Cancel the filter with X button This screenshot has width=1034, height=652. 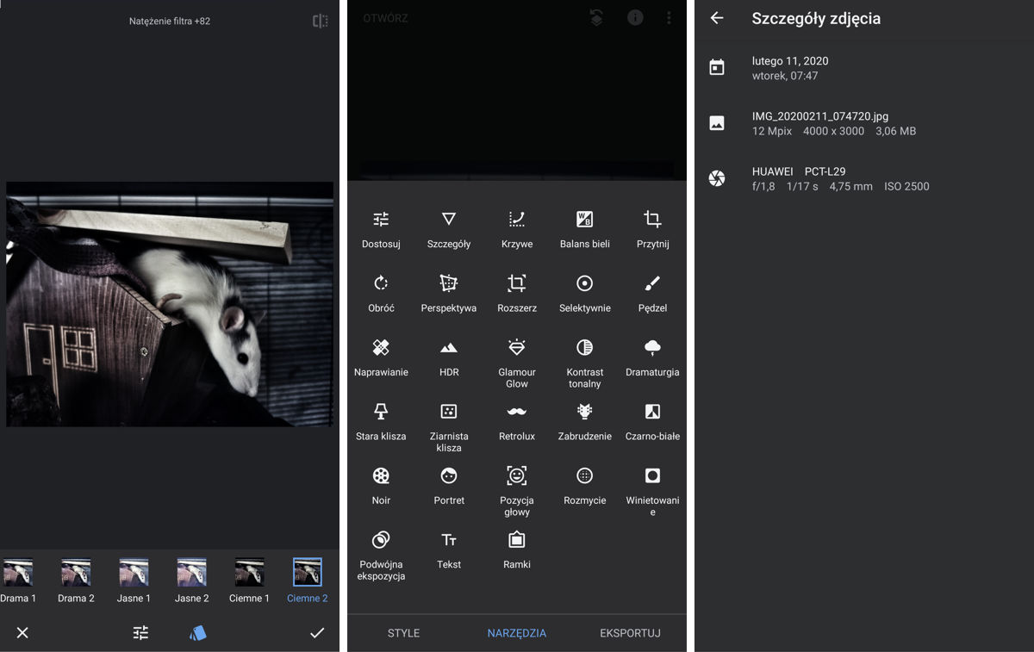tap(22, 633)
